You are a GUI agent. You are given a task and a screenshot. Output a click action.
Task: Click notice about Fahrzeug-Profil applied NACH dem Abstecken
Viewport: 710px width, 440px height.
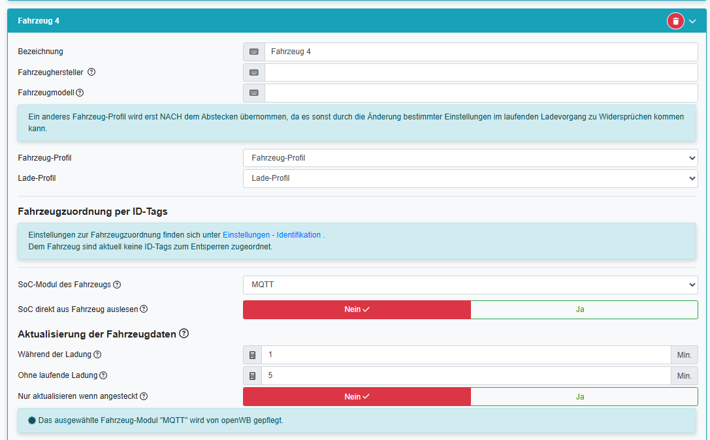357,123
